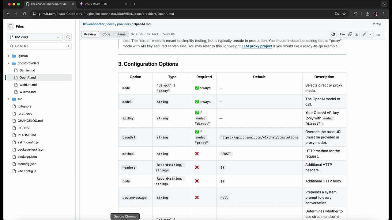Screen dimensions: 392x220
Task: Search files using the magnifier icon
Action: (x=68, y=37)
